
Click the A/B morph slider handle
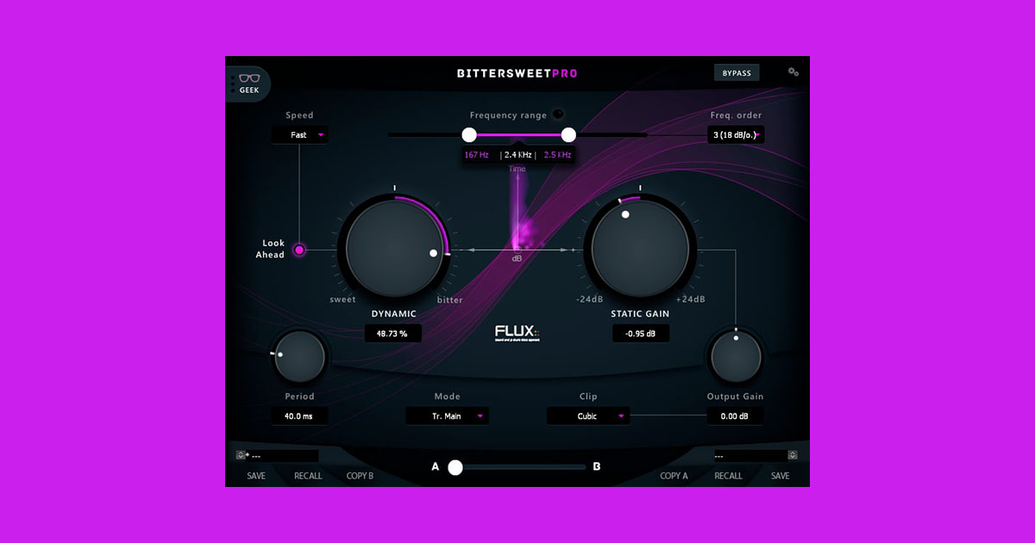click(x=455, y=467)
